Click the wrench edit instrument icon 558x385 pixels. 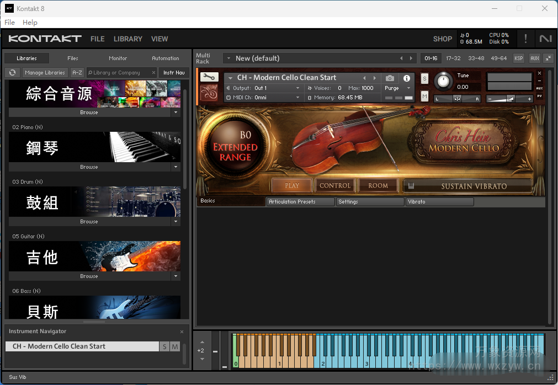click(209, 78)
